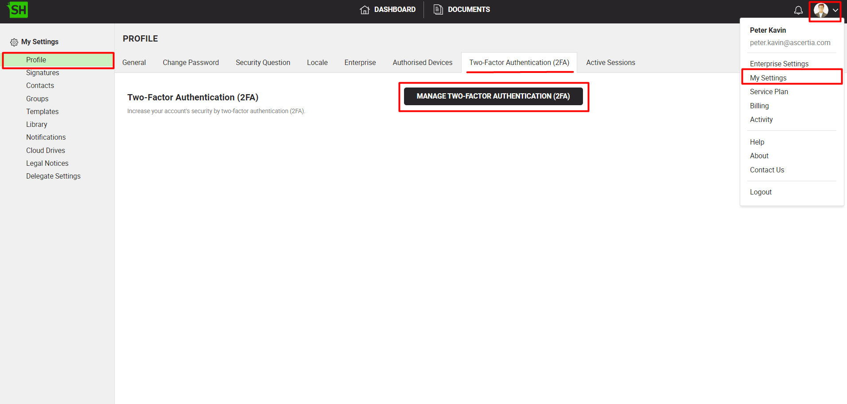847x404 pixels.
Task: Click the Dashboard home icon
Action: pyautogui.click(x=365, y=10)
